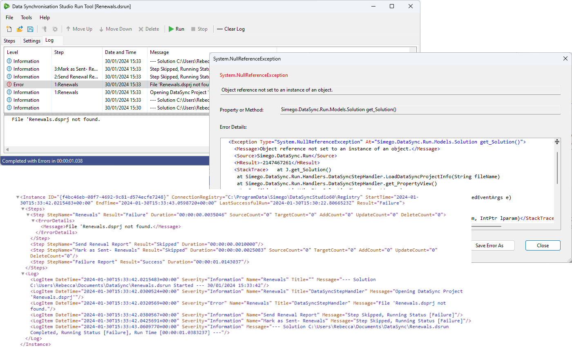
Task: Click the greyed-out footprint step icon in toolbar
Action: 44,29
